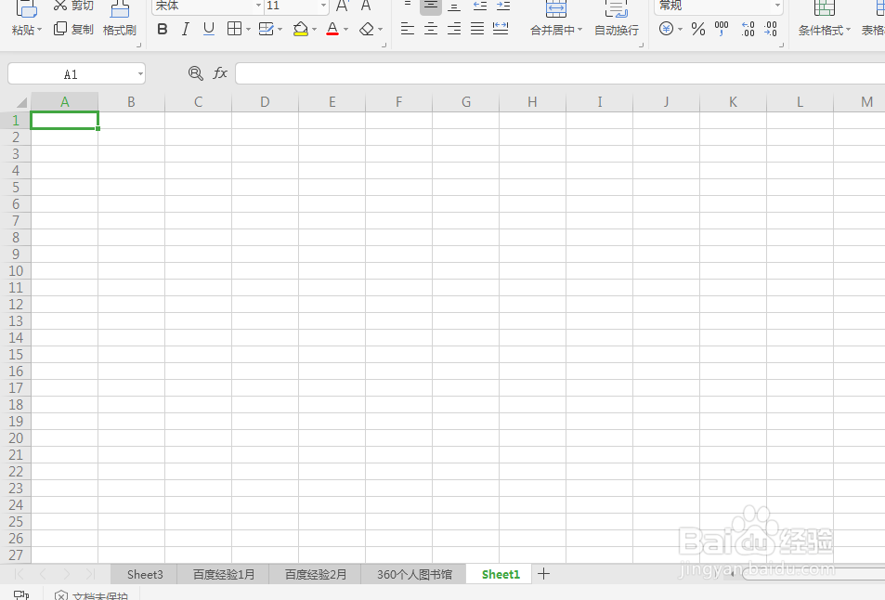The height and width of the screenshot is (600, 885).
Task: Add a new sheet with the plus button
Action: tap(543, 574)
